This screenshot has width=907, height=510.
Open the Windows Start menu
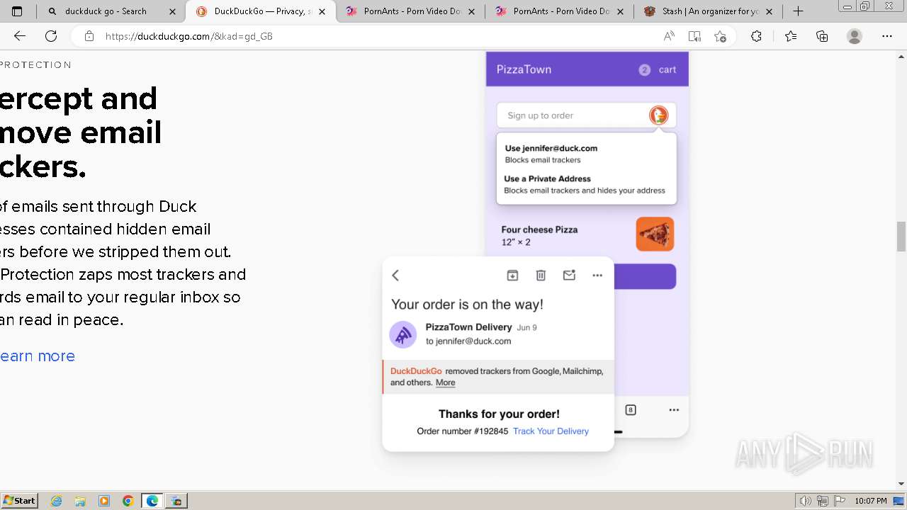19,501
